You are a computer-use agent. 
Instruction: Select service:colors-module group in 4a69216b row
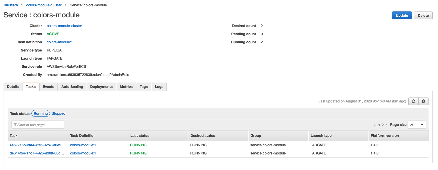click(x=268, y=145)
